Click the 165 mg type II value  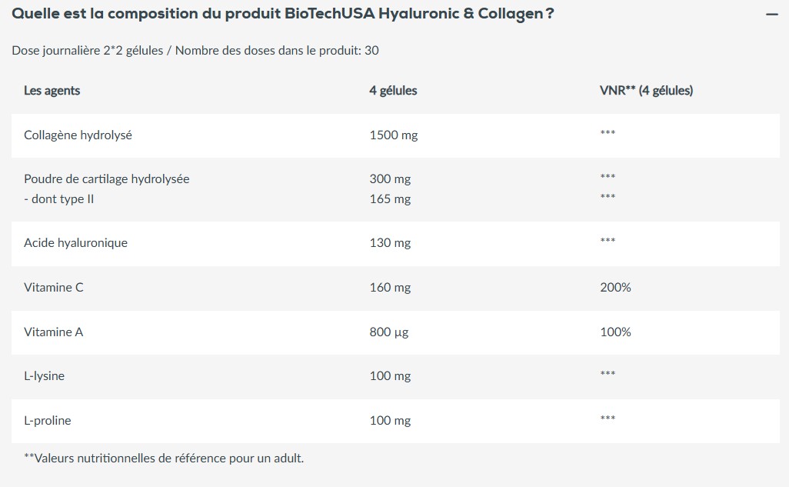(x=390, y=199)
